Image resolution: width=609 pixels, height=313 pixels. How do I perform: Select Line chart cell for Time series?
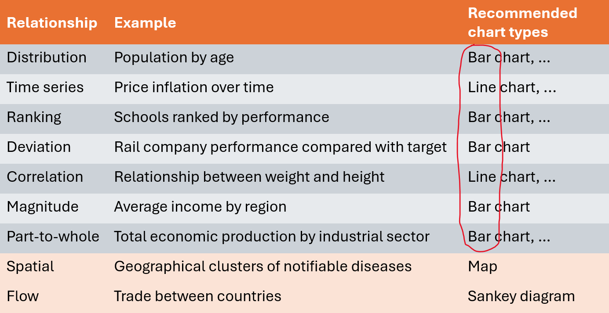[512, 87]
